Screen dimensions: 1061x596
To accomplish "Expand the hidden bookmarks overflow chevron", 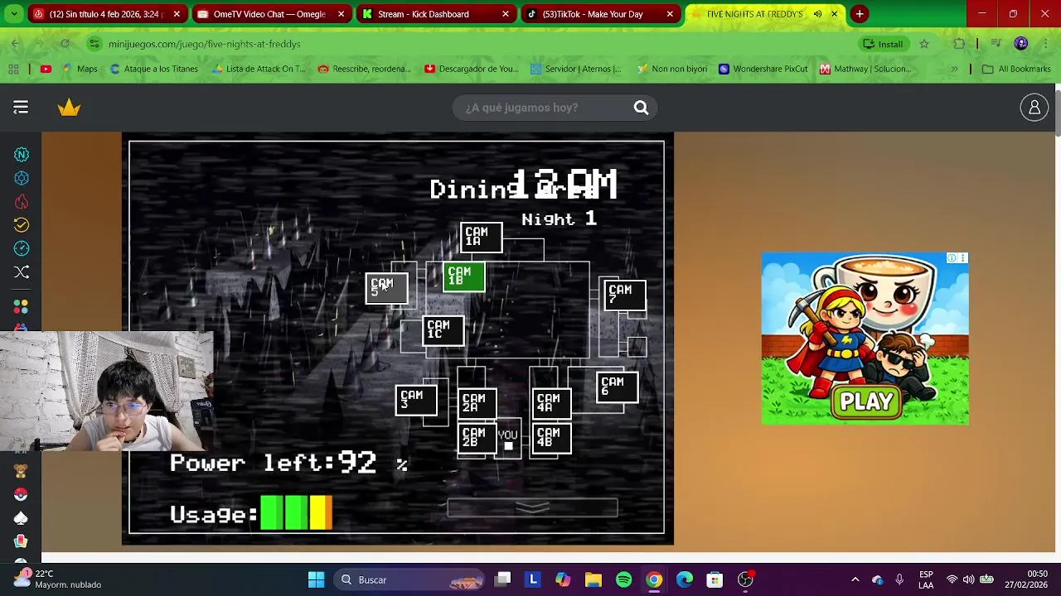I will click(954, 69).
